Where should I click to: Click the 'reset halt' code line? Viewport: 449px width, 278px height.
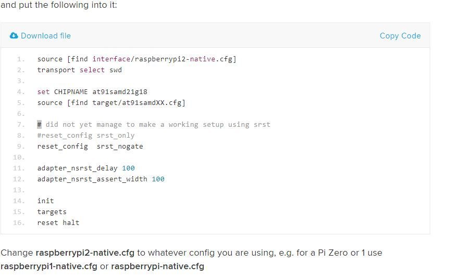click(58, 222)
